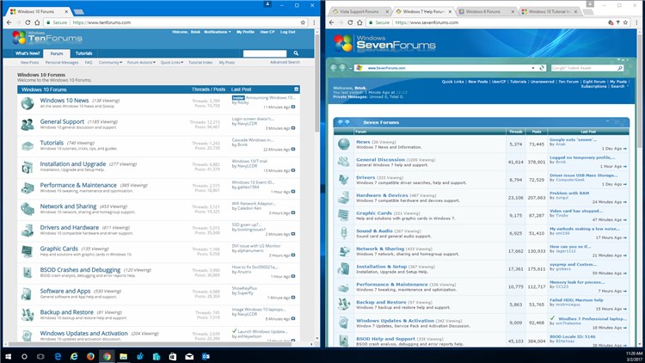Click the TenForums search text field
645x363 pixels.
click(265, 53)
